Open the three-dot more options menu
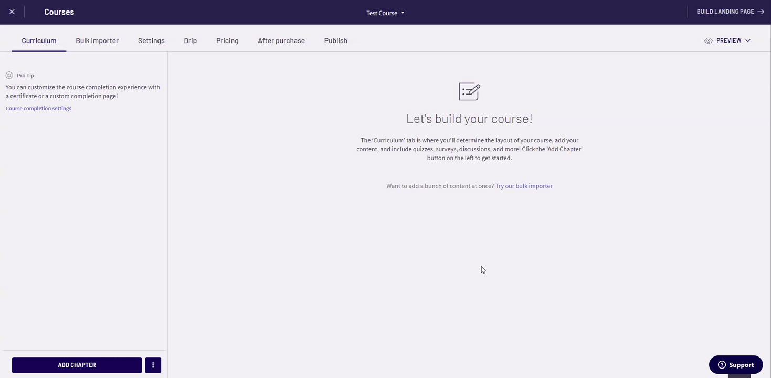The height and width of the screenshot is (378, 771). [x=153, y=365]
